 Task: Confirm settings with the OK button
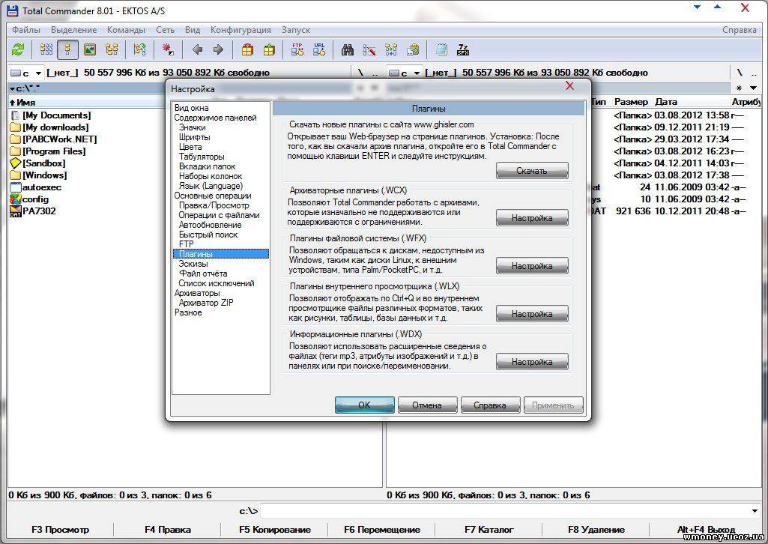364,405
